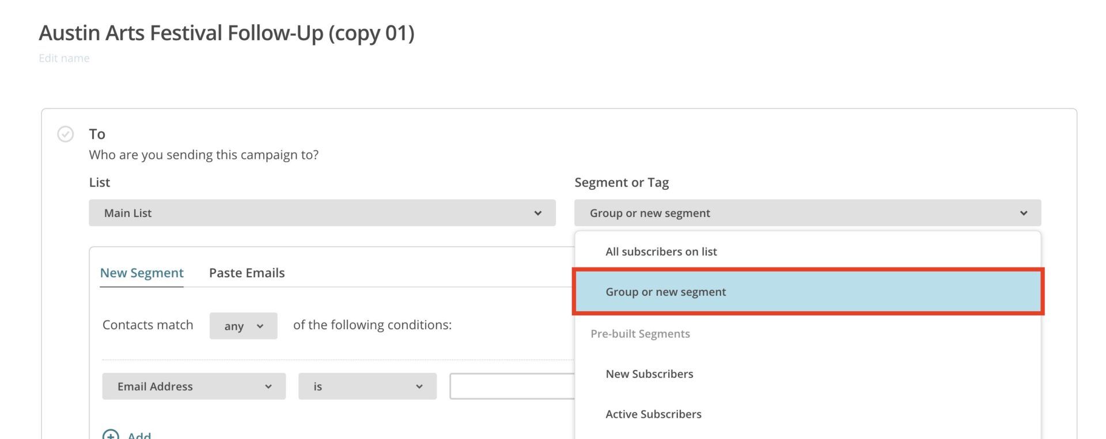Click the condition value input field
This screenshot has width=1106, height=439.
[512, 386]
